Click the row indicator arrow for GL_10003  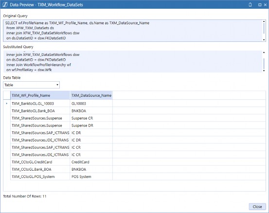[7, 104]
